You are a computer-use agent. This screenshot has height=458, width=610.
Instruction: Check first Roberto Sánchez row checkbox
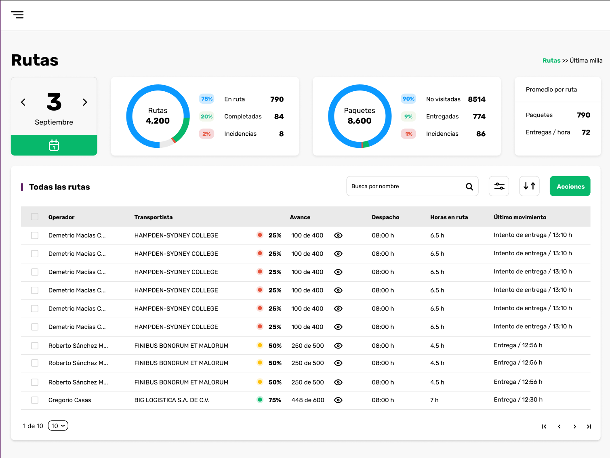(x=35, y=346)
